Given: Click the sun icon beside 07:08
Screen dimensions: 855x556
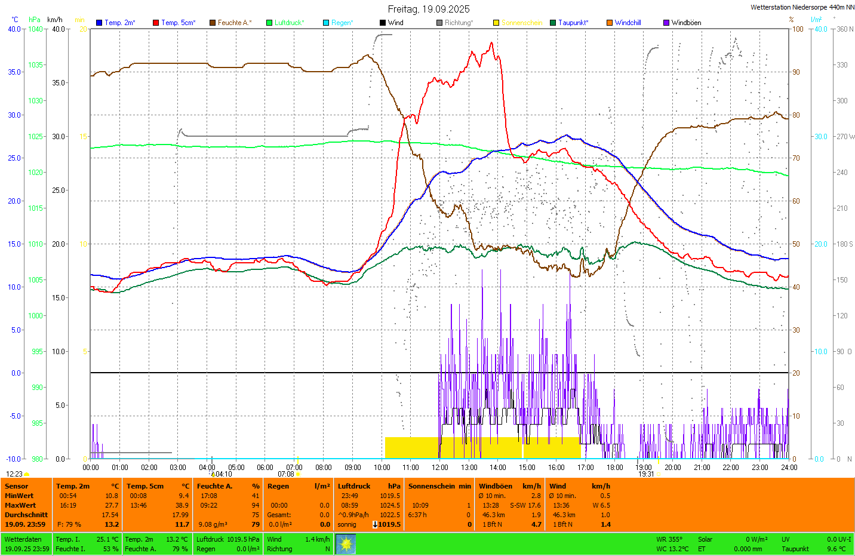Looking at the screenshot, I should click(298, 474).
